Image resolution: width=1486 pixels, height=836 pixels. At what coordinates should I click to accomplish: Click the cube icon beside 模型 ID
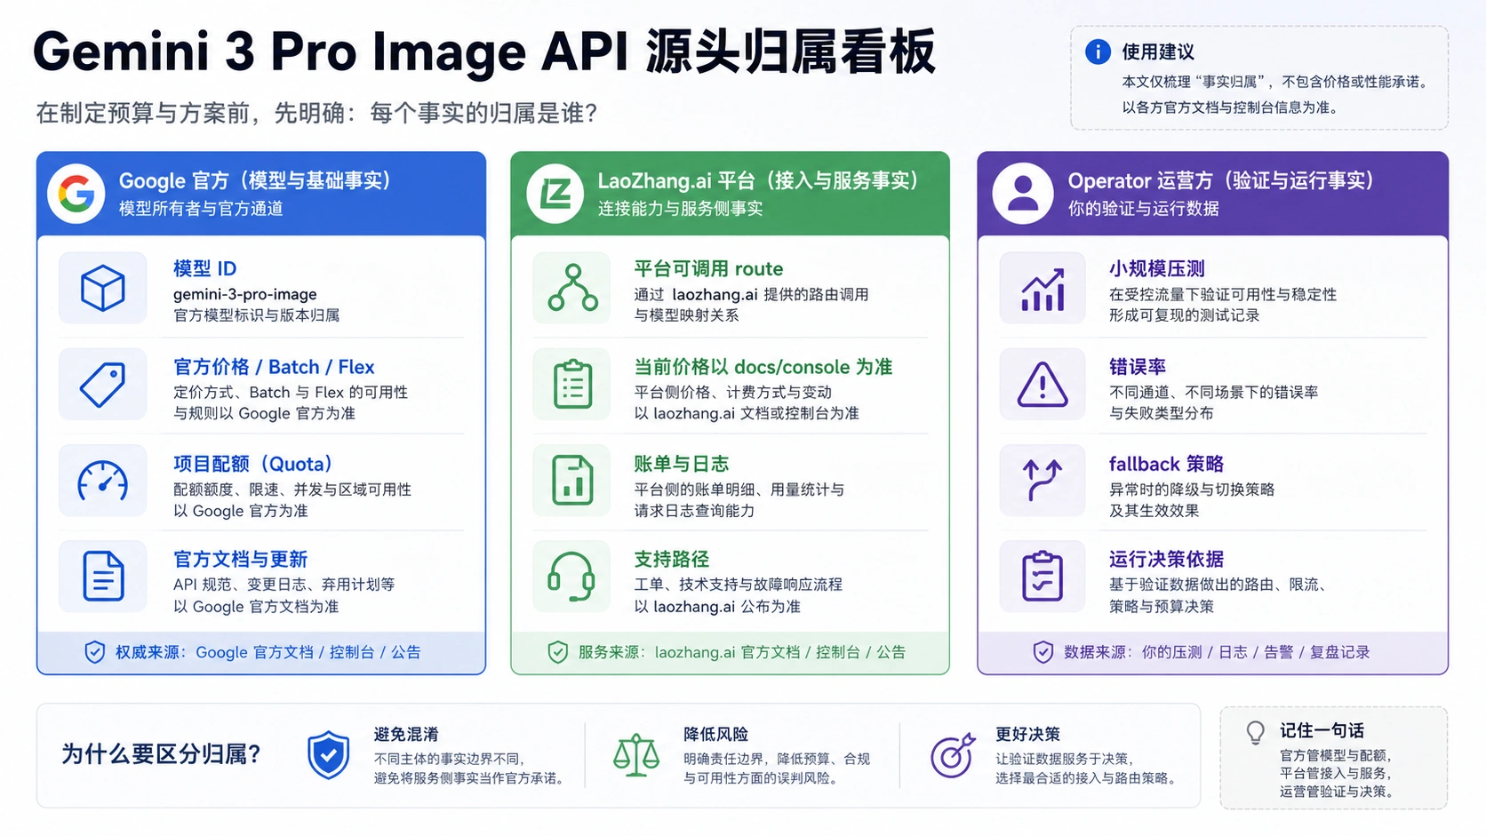pos(103,289)
